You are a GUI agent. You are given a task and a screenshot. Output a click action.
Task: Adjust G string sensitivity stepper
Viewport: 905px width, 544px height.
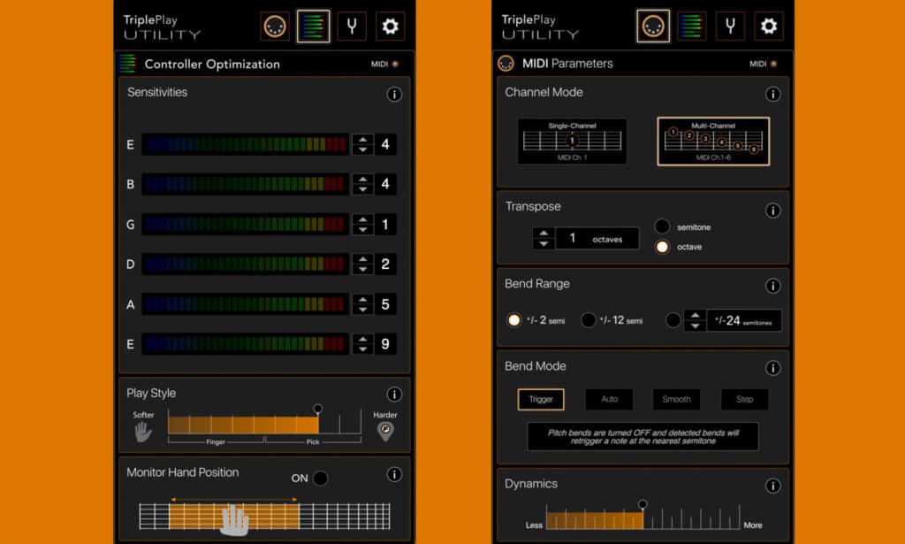363,224
